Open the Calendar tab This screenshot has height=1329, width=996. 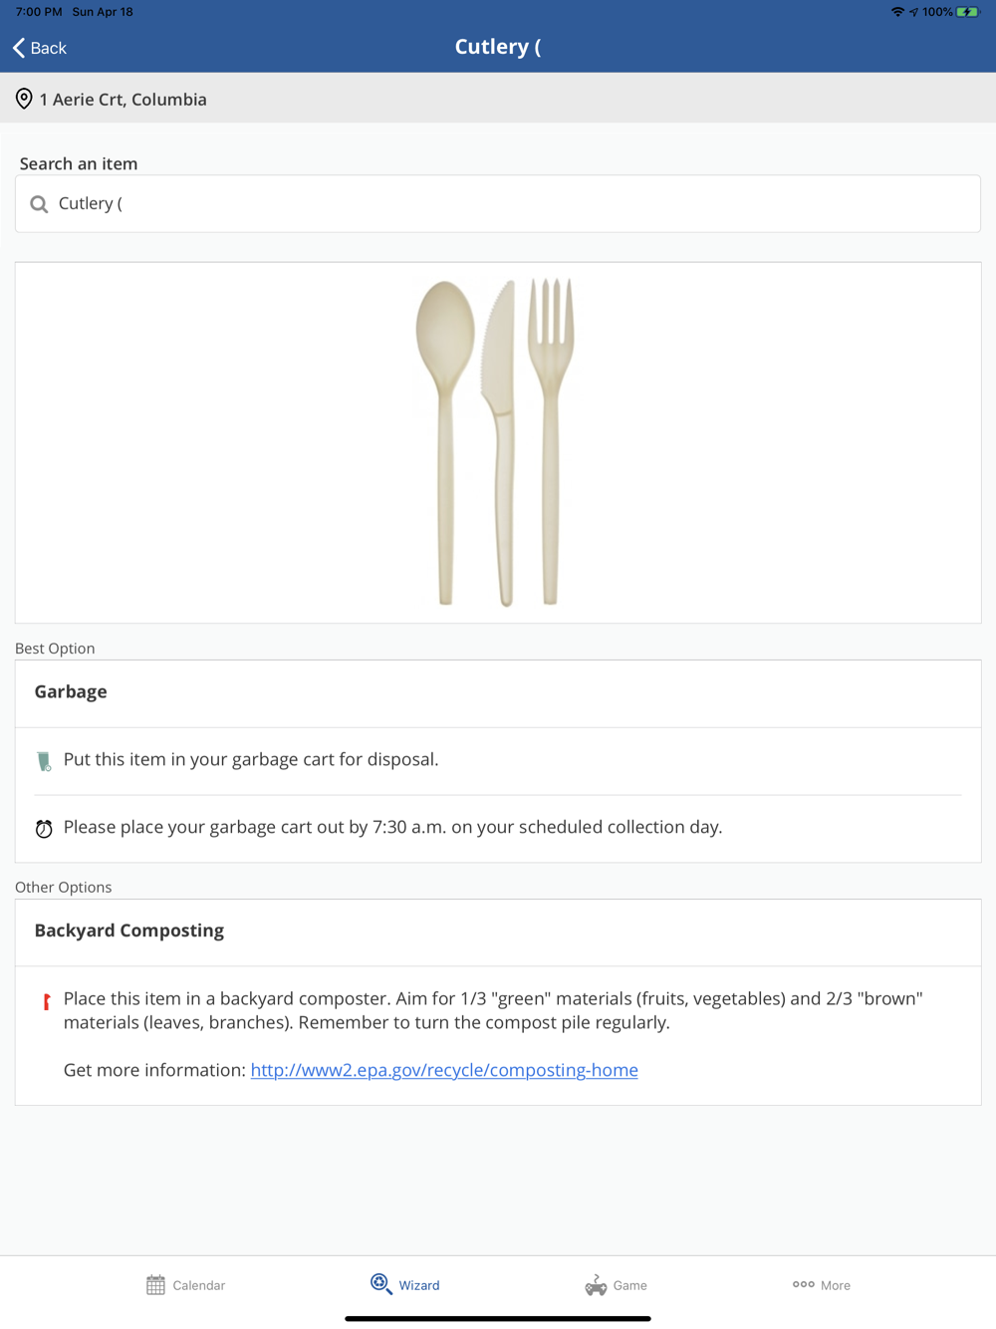coord(186,1285)
